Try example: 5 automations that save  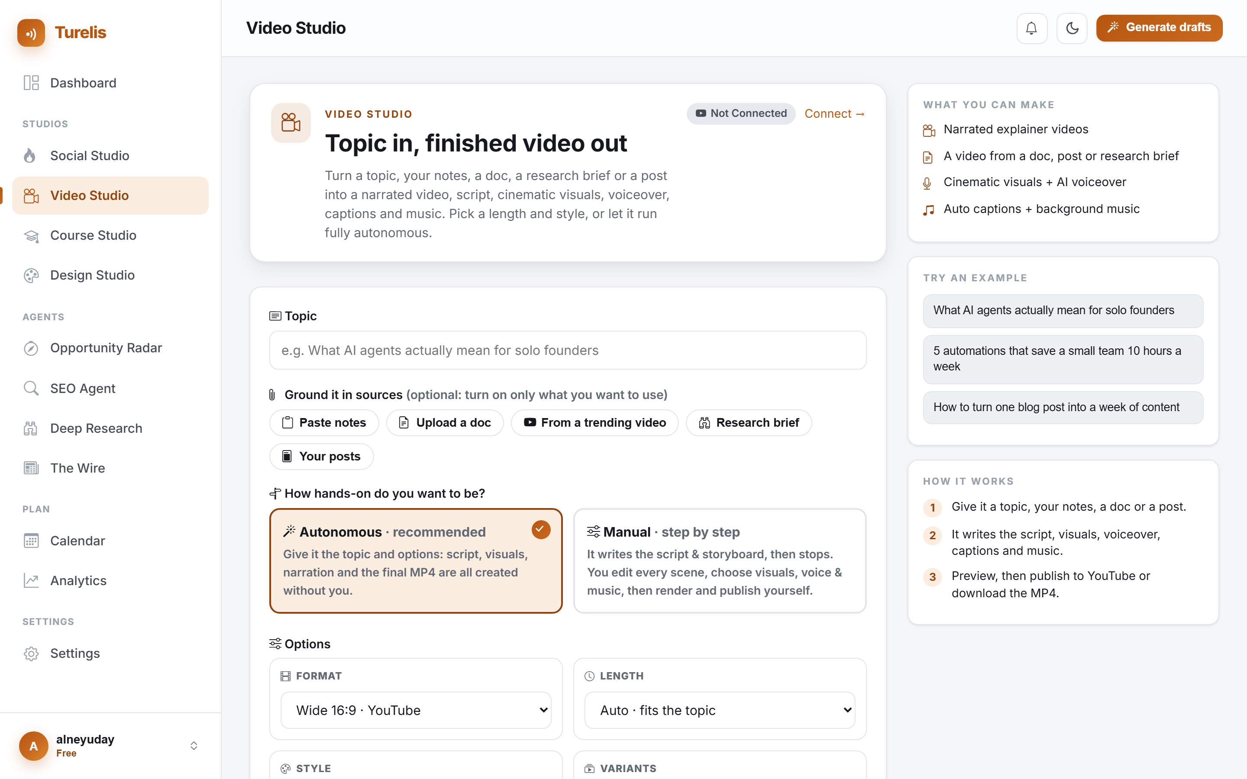coord(1063,359)
